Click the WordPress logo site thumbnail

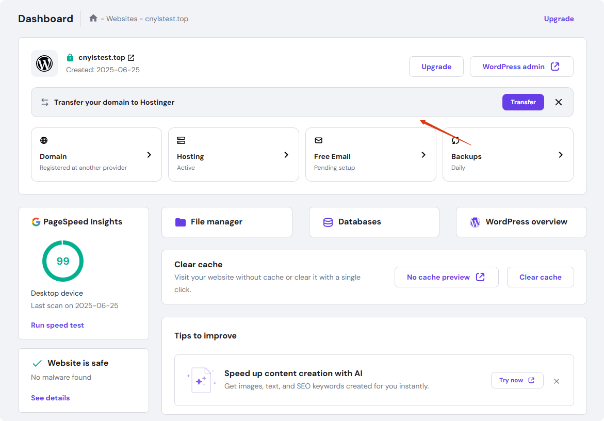point(44,63)
